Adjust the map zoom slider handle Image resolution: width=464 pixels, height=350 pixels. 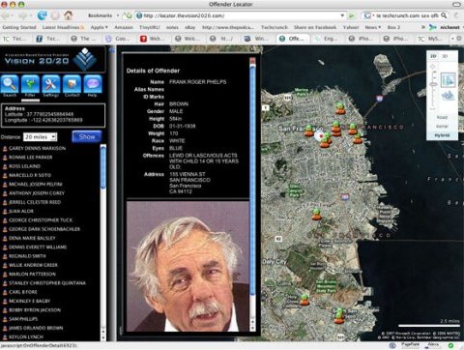pyautogui.click(x=433, y=84)
